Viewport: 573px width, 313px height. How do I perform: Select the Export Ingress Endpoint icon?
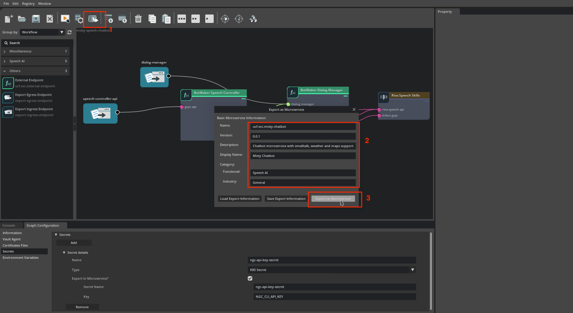[x=8, y=112]
